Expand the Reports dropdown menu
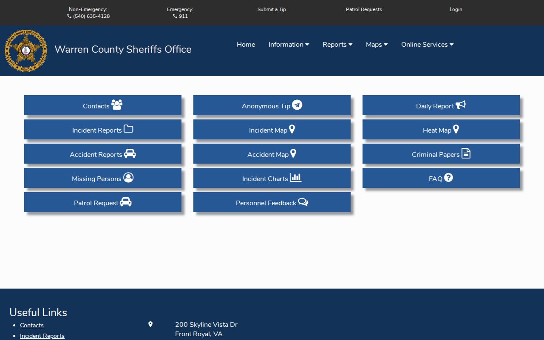544x340 pixels. (x=337, y=45)
